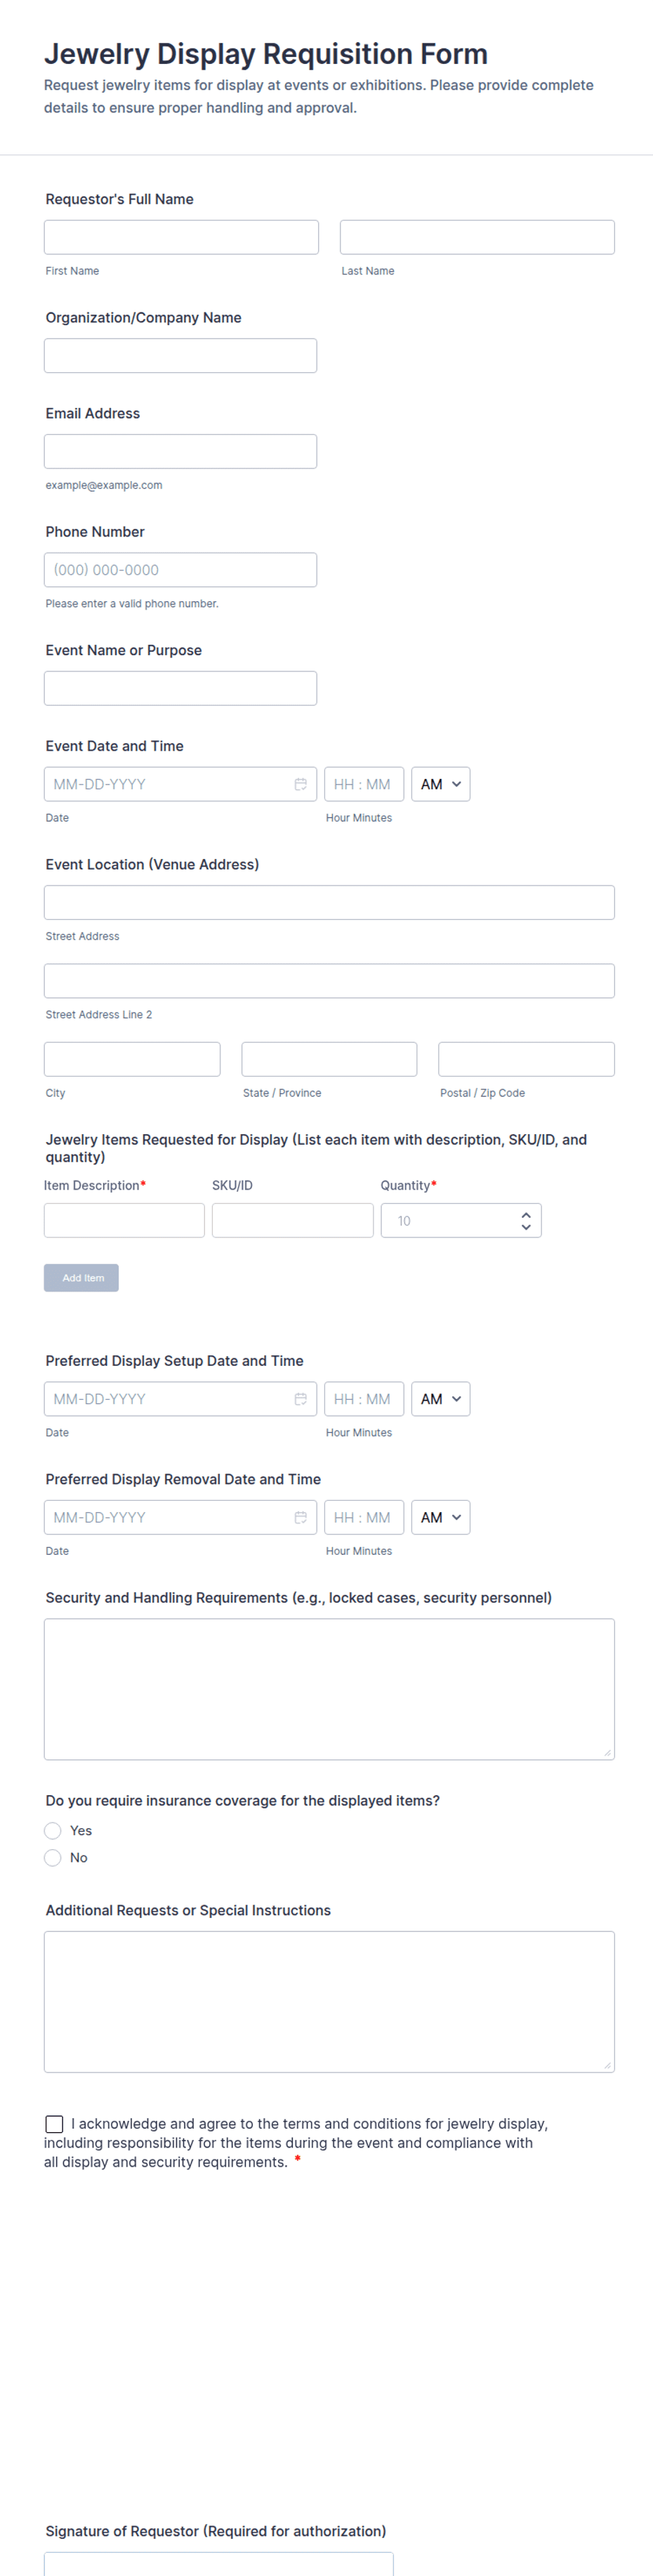Click the Street Address Line 2 field
Viewport: 653px width, 2576px height.
pyautogui.click(x=329, y=980)
